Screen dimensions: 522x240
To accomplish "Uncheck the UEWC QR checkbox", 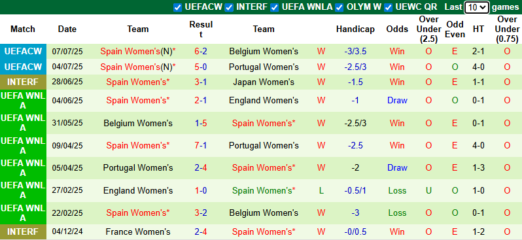I will [388, 7].
